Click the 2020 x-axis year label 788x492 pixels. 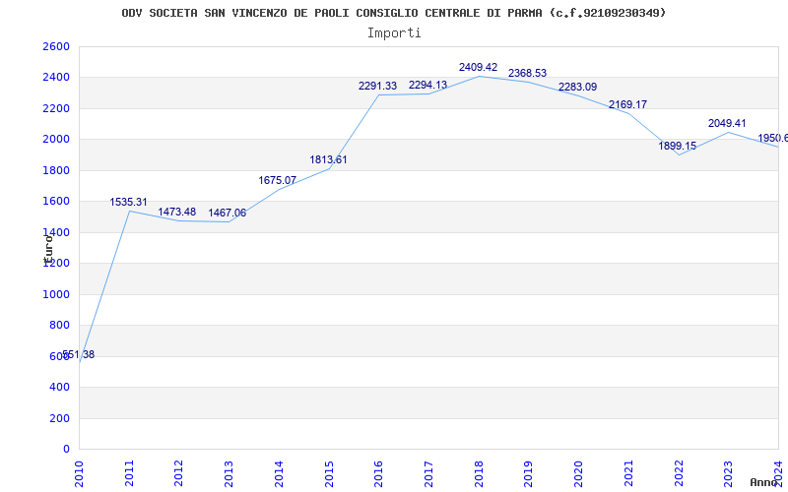(578, 473)
